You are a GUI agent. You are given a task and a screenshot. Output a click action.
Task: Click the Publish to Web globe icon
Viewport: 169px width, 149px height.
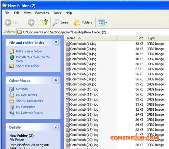(x=12, y=57)
